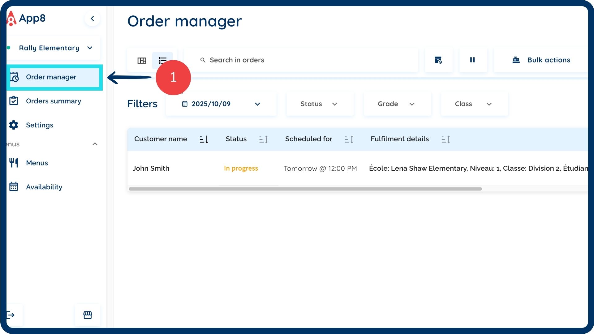The height and width of the screenshot is (334, 594).
Task: Click the storefront icon at sidebar bottom
Action: point(88,315)
